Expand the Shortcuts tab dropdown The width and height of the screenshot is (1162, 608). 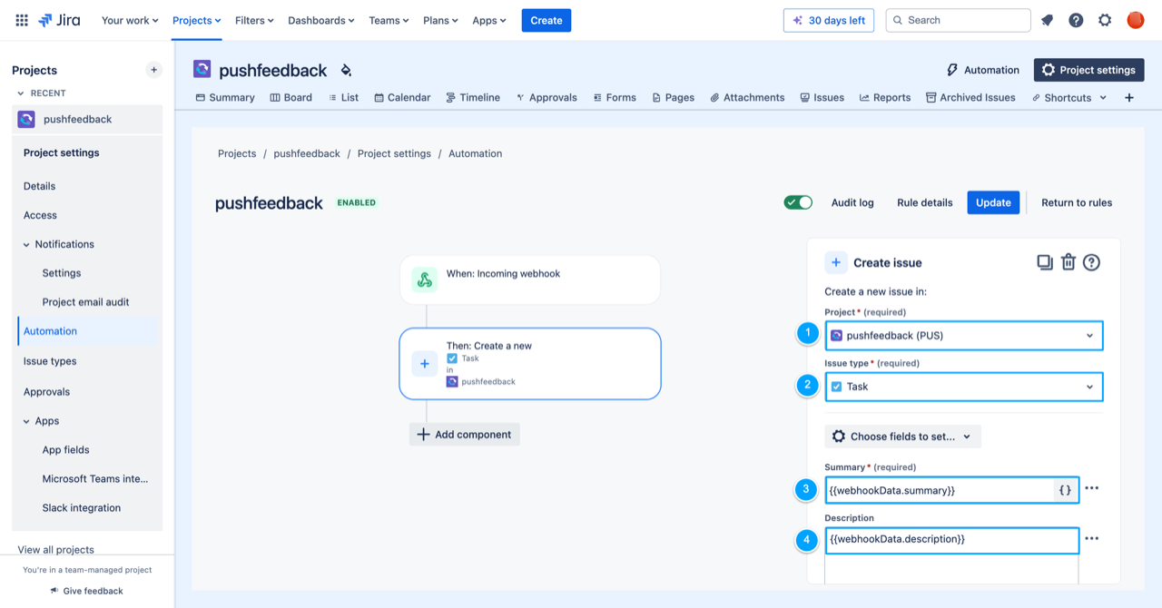1103,98
